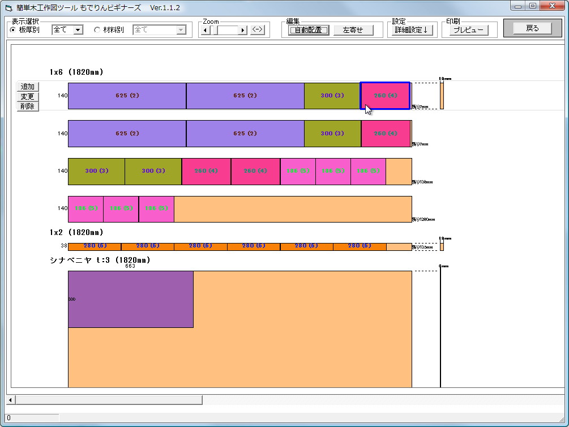Click the thickness side-view bar of 1x6 board

(x=442, y=96)
